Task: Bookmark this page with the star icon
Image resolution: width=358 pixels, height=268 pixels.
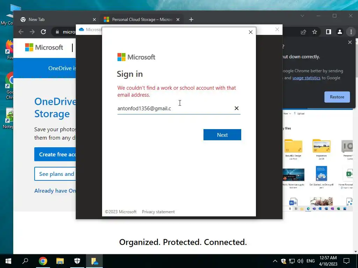Action: 315,32
